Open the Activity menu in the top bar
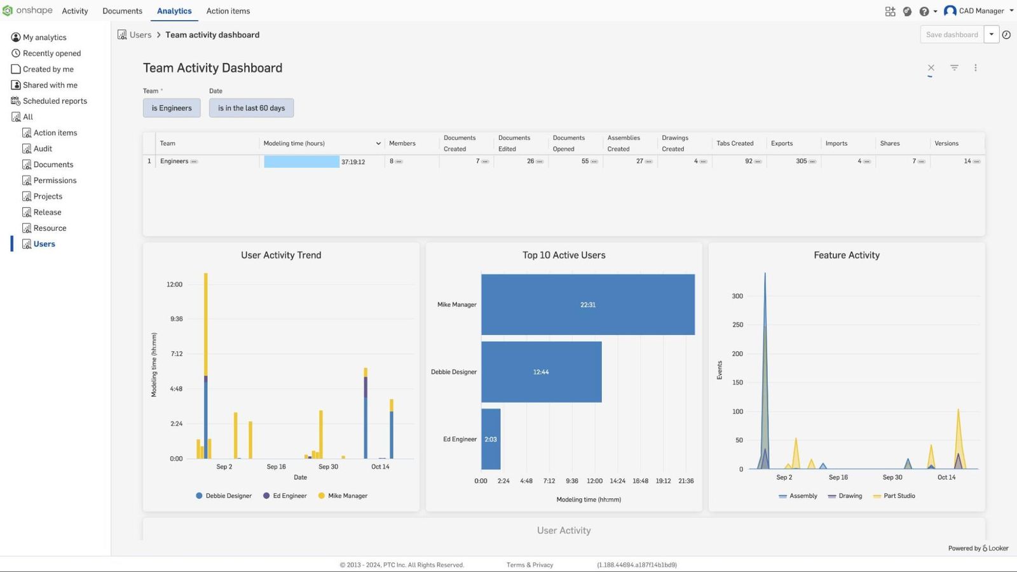Viewport: 1017px width, 572px height. coord(74,11)
